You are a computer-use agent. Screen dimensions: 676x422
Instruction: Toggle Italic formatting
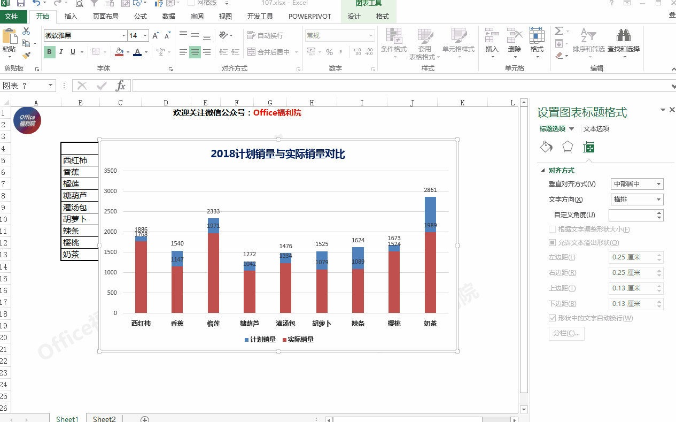(x=61, y=52)
